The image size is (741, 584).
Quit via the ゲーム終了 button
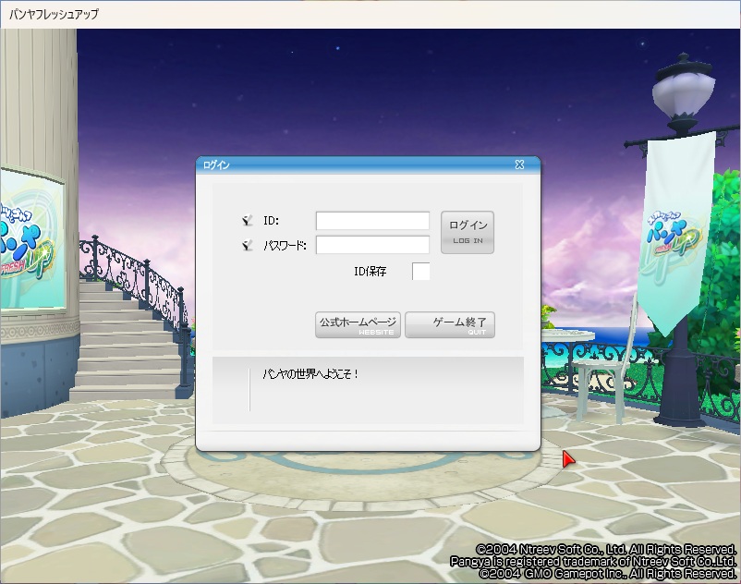(450, 325)
